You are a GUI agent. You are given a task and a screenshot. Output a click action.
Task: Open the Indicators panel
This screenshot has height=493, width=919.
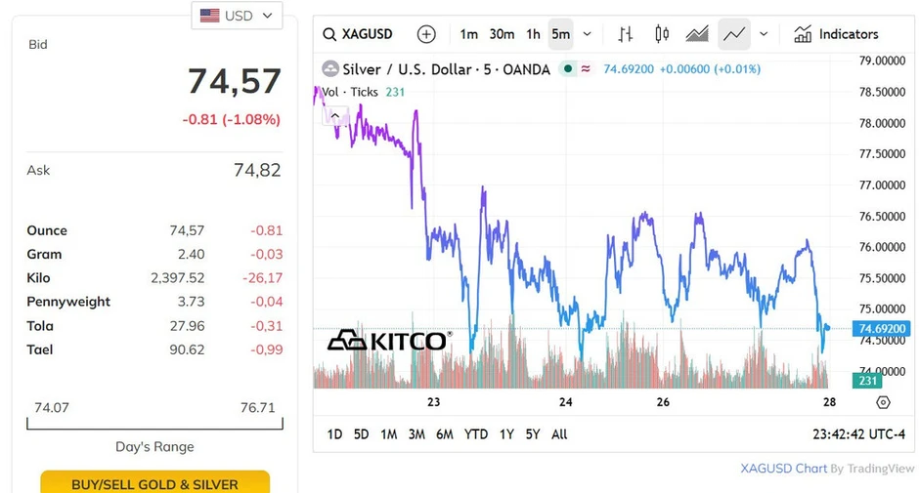(x=836, y=34)
